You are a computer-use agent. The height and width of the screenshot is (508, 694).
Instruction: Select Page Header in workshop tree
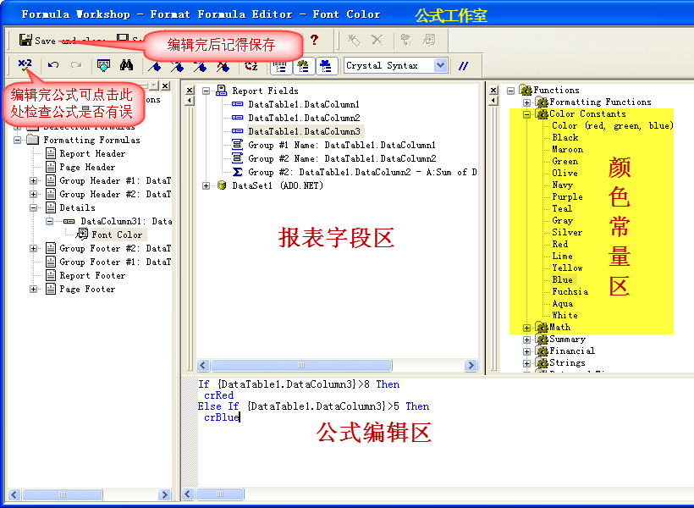tap(87, 167)
